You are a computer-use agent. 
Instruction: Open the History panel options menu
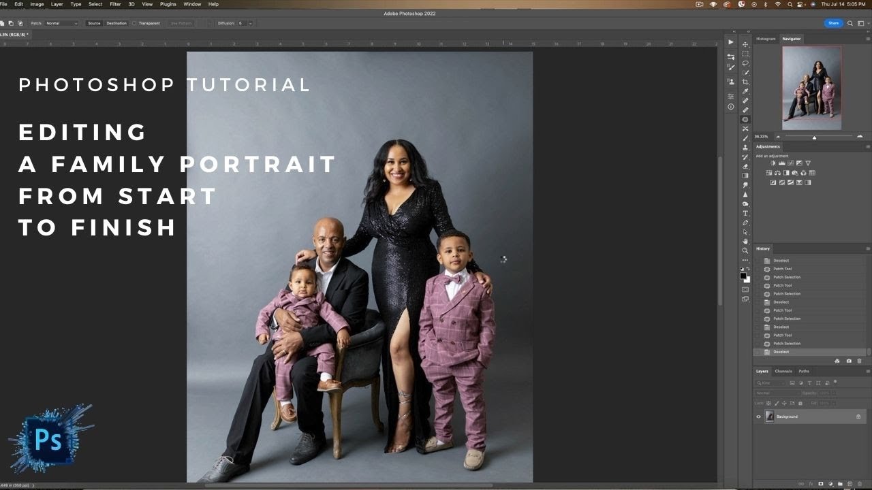click(868, 248)
